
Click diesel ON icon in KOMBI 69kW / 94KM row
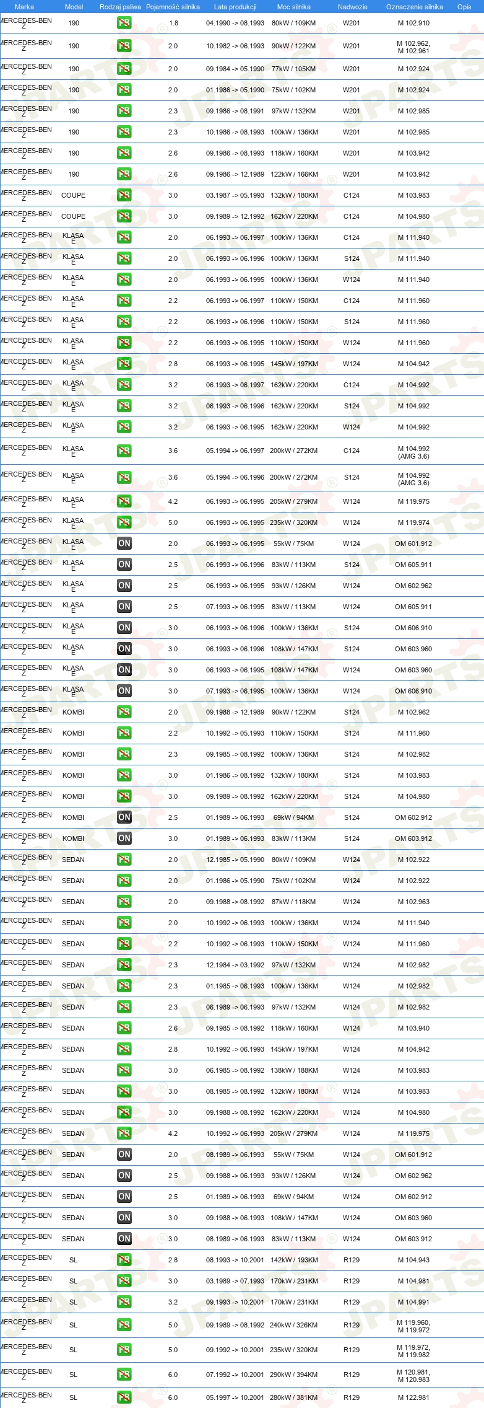[124, 817]
